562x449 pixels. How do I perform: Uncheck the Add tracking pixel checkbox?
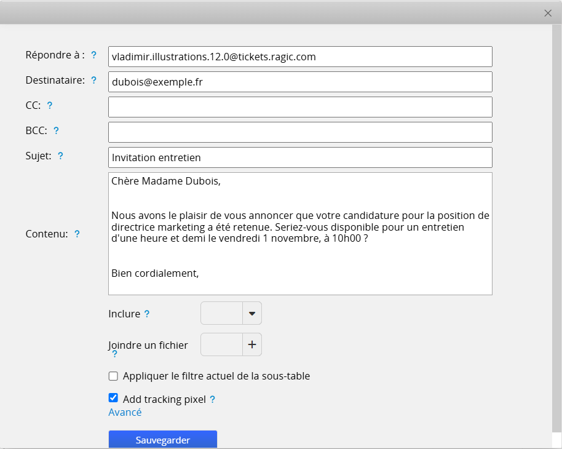[113, 398]
